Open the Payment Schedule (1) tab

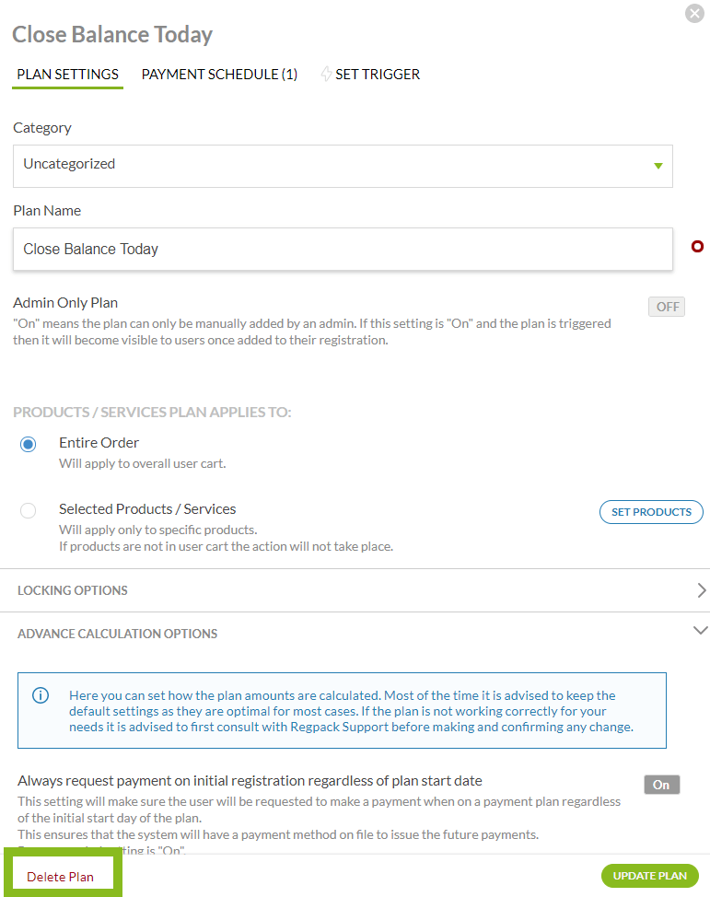click(x=219, y=75)
